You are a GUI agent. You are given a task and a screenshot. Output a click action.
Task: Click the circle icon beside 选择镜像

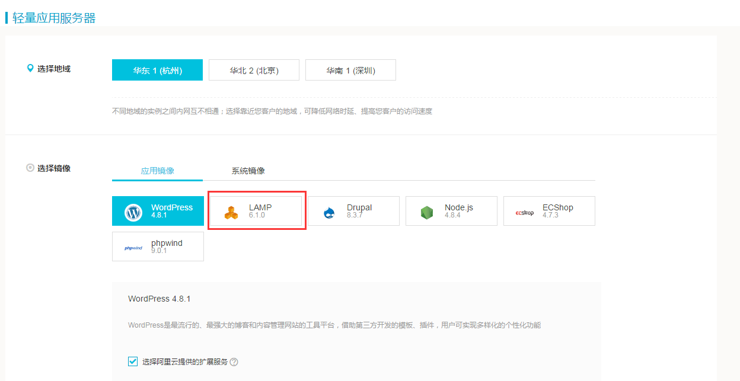(x=30, y=168)
